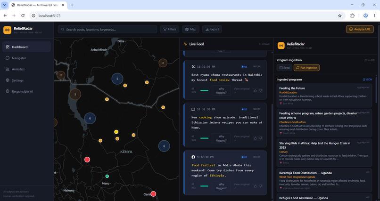Click the search magnifier icon

pos(63,29)
